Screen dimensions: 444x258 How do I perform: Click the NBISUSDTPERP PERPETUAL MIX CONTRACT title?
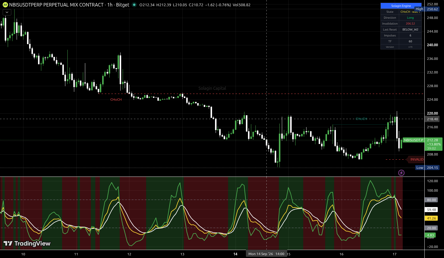pyautogui.click(x=56, y=5)
